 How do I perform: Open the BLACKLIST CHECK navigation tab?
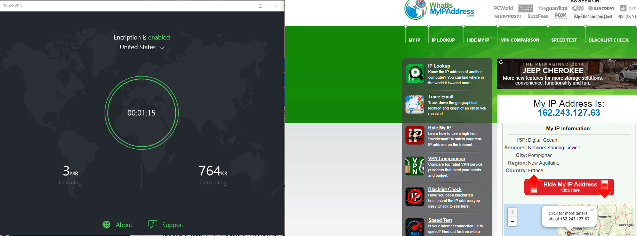tap(608, 40)
